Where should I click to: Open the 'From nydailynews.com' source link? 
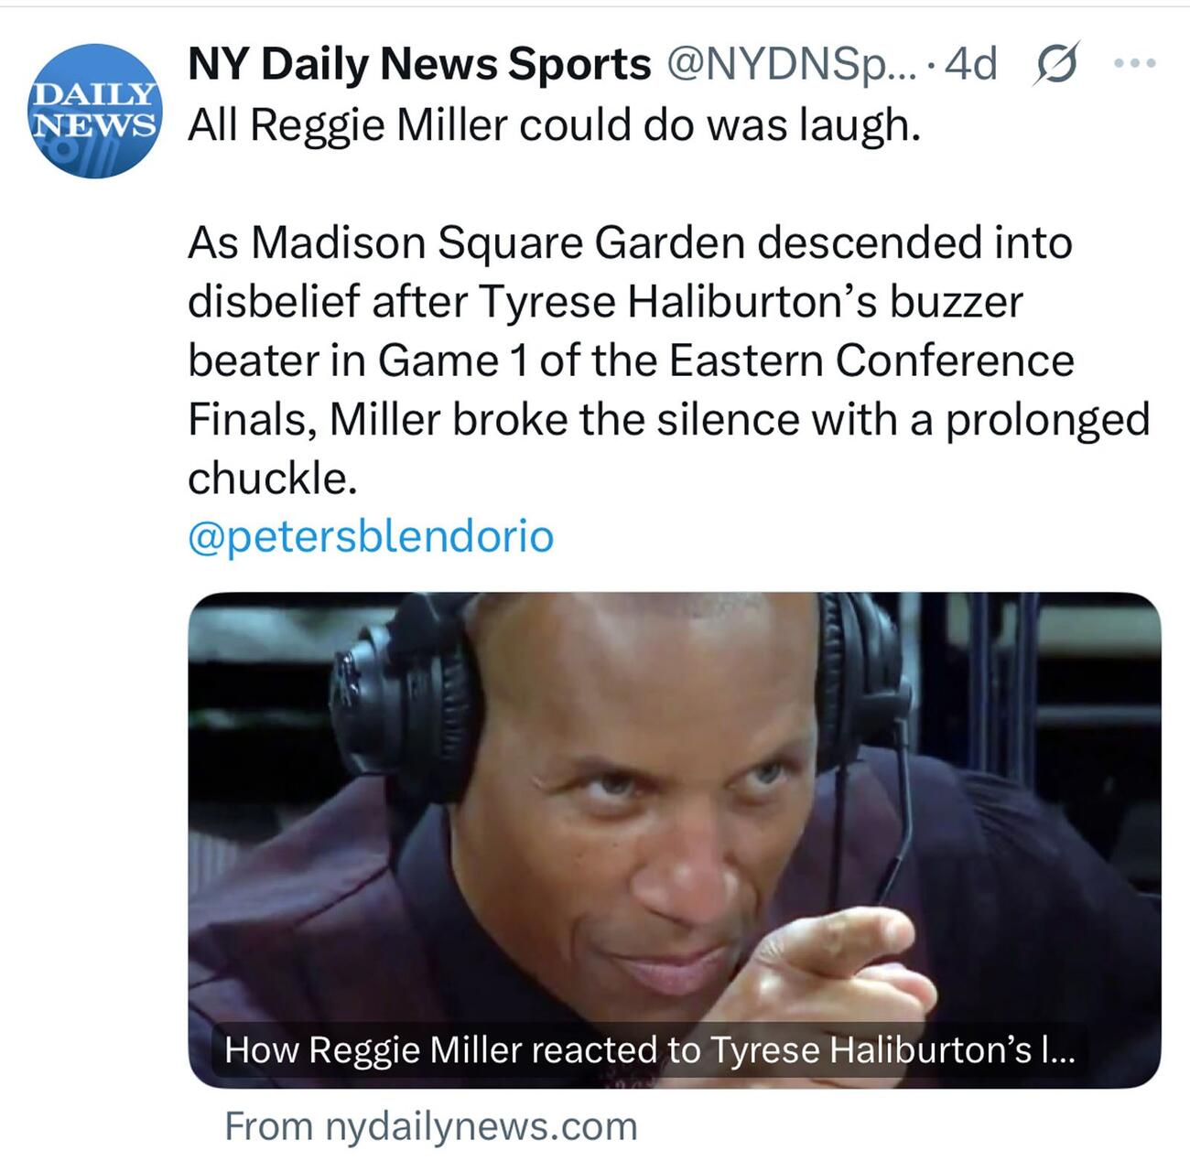pyautogui.click(x=430, y=1125)
